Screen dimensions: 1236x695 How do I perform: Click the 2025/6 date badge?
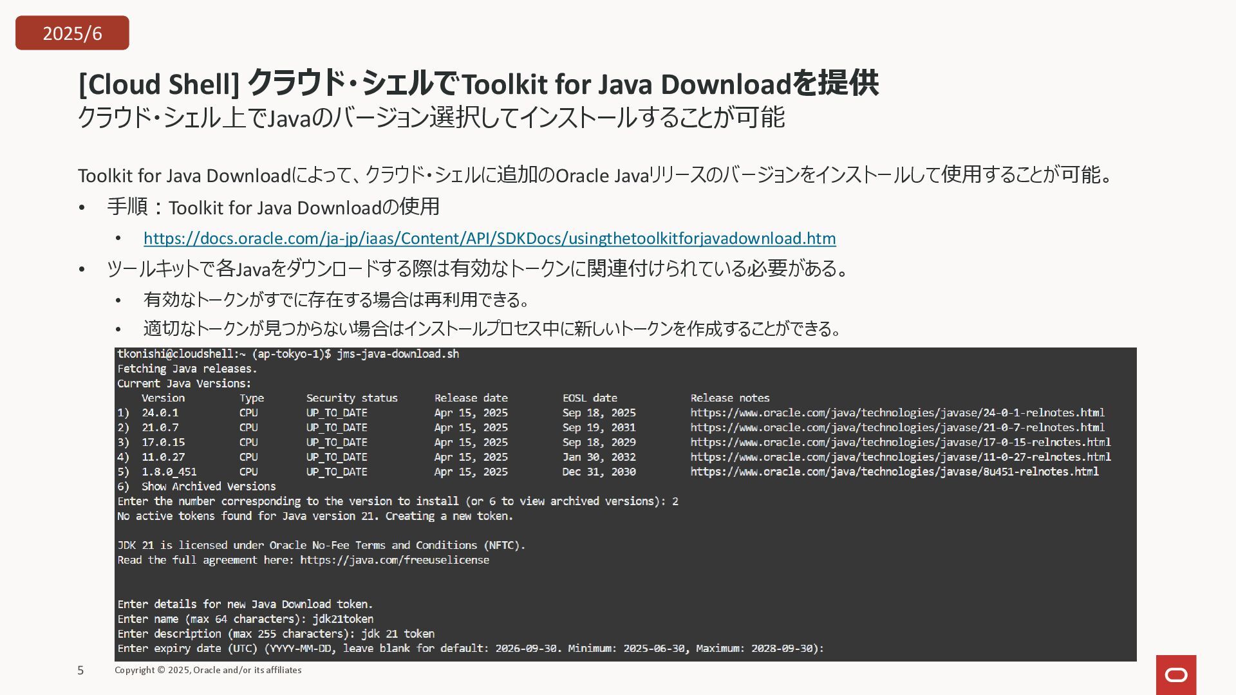[x=72, y=33]
